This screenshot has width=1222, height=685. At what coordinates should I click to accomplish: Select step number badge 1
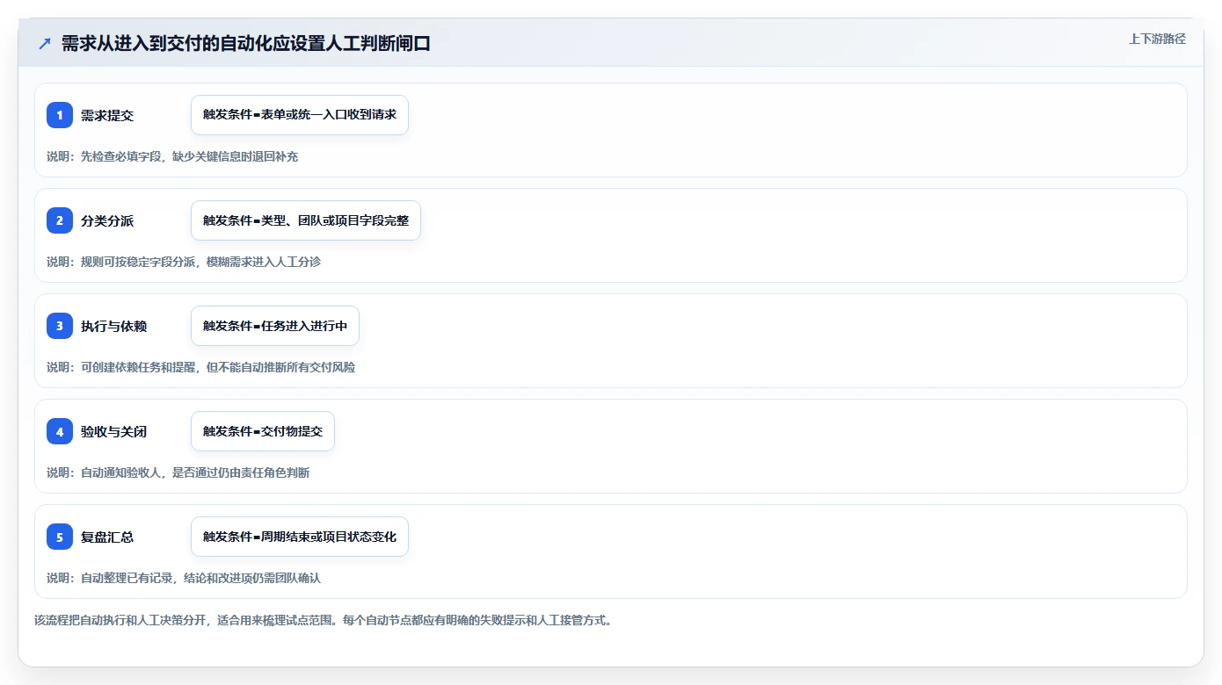point(60,115)
